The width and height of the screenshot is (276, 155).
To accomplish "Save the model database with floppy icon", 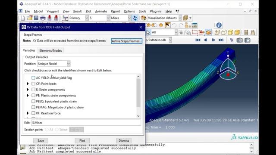I will [36, 18].
